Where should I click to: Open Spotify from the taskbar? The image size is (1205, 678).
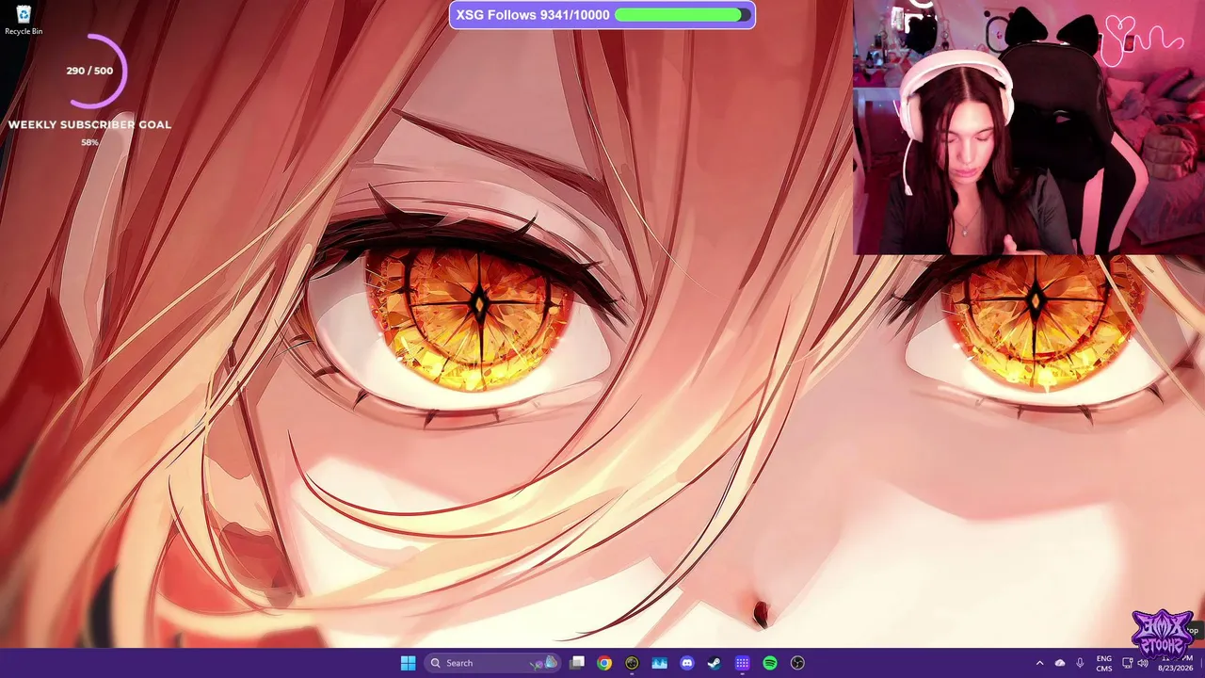click(x=770, y=663)
